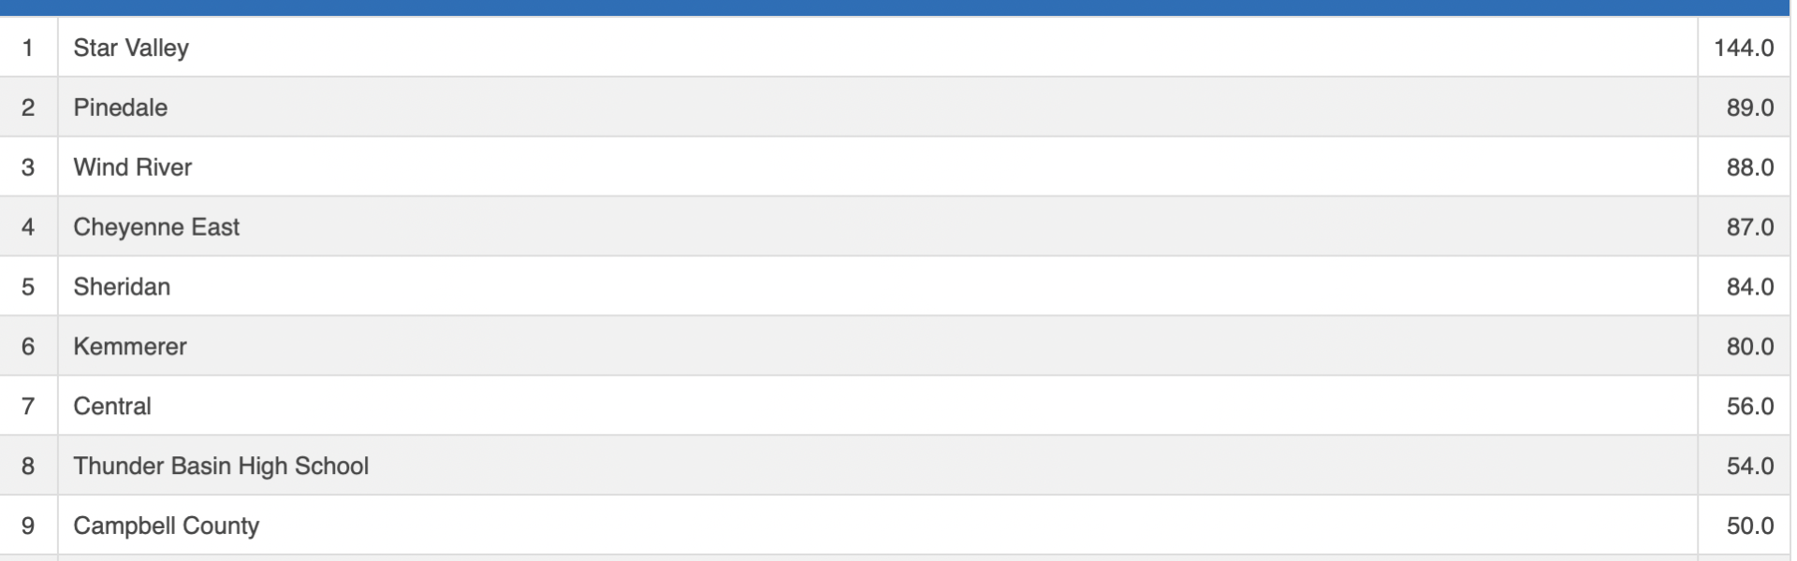Select the 87.0 score cell

[x=1749, y=227]
